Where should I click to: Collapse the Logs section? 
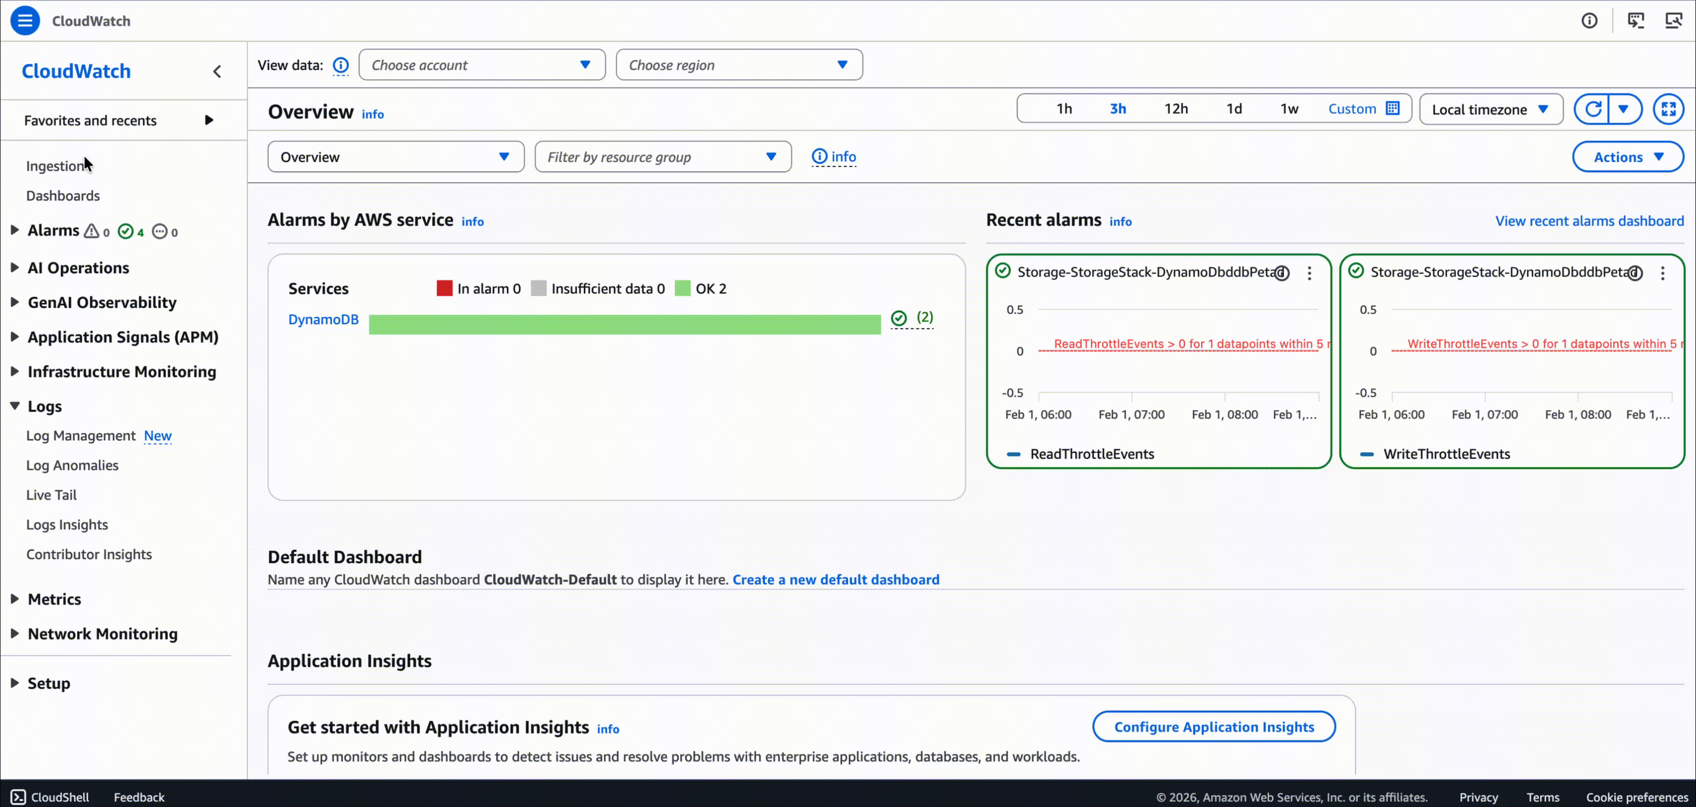point(15,406)
